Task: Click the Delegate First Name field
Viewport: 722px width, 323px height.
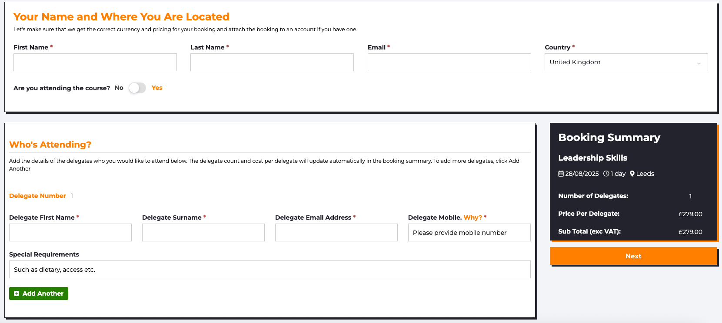Action: click(x=70, y=232)
